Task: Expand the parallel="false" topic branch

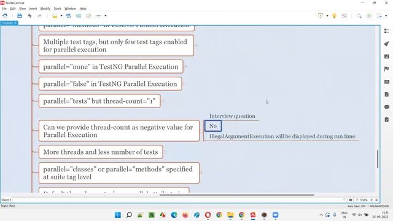Action: tap(184, 83)
